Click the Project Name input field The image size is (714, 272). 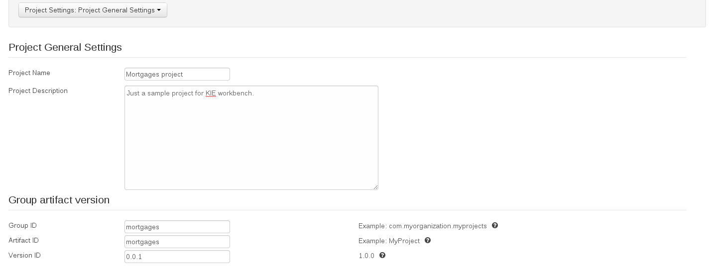[x=177, y=74]
